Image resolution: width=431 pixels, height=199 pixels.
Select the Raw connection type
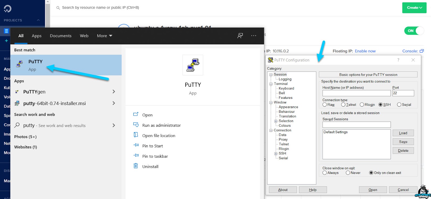[x=325, y=105]
